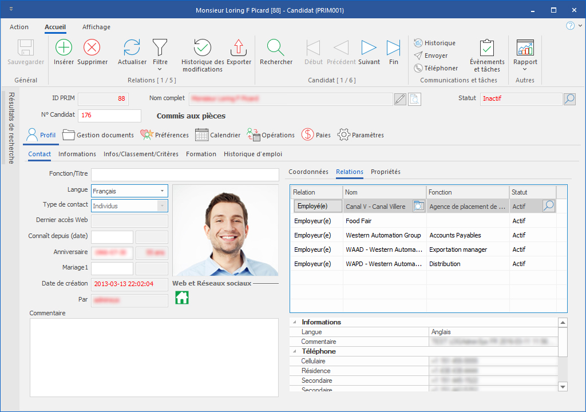
Task: Open the Affichage ribbon tab
Action: (96, 27)
